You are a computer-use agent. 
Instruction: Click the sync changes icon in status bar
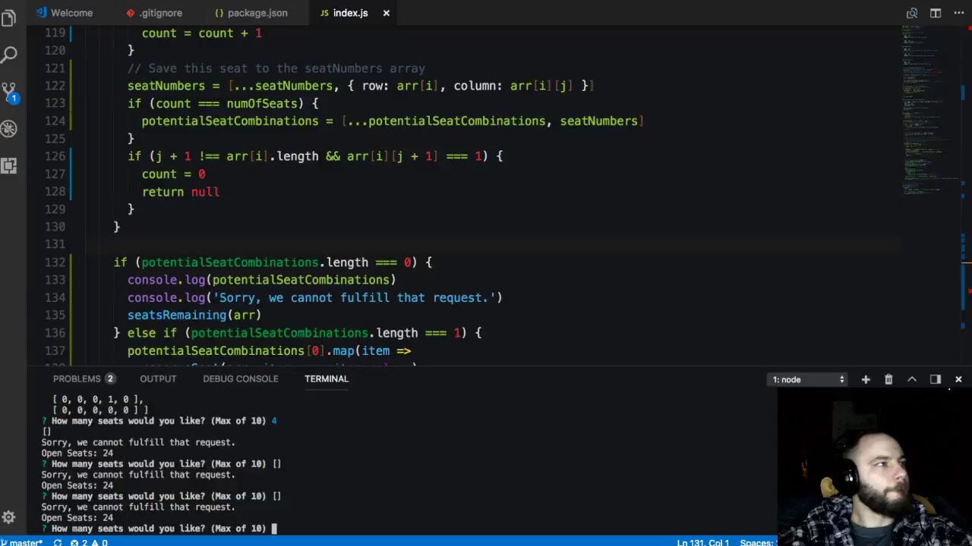(57, 541)
